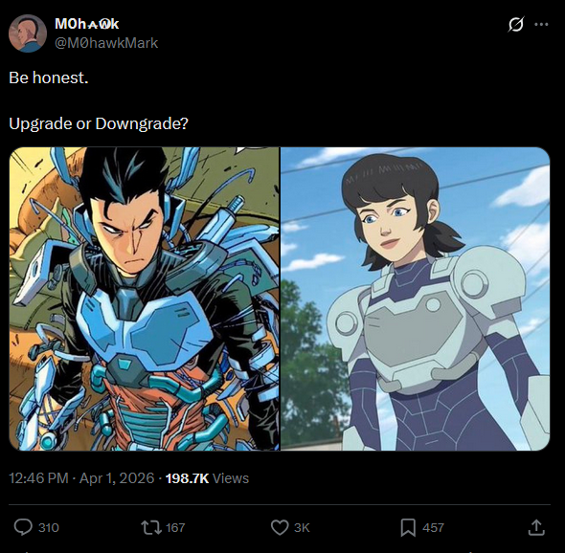Open M0hawkMark's profile avatar
Image resolution: width=565 pixels, height=553 pixels.
[x=28, y=33]
